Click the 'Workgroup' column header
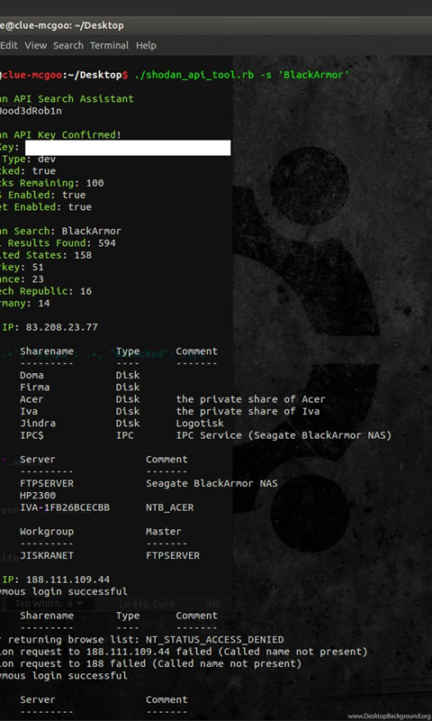 pos(47,531)
